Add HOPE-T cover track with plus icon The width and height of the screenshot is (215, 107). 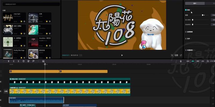[24, 33]
